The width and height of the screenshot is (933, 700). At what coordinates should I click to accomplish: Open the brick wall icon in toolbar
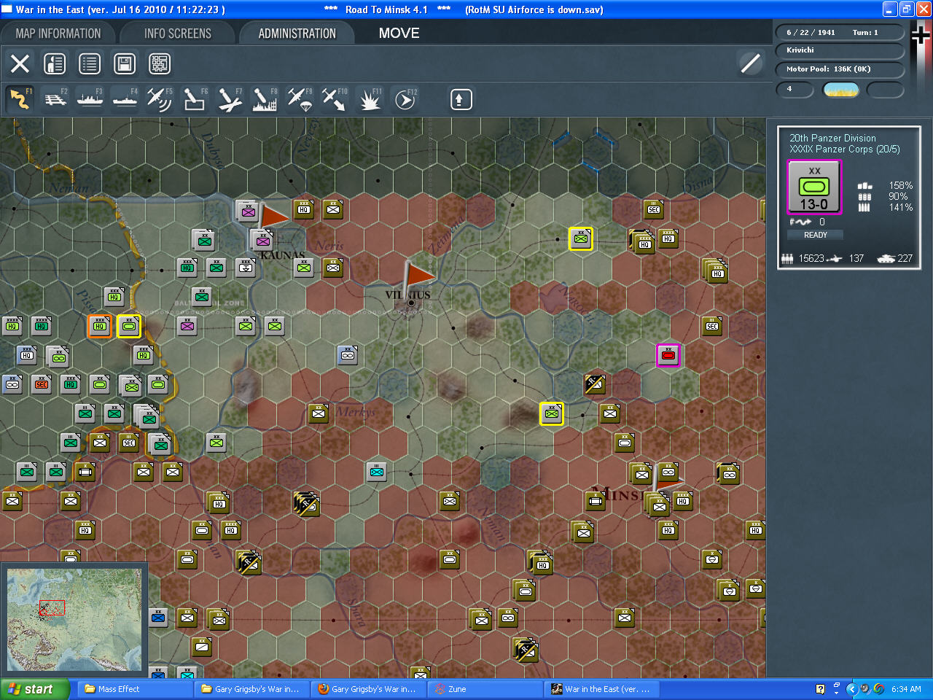(x=160, y=63)
